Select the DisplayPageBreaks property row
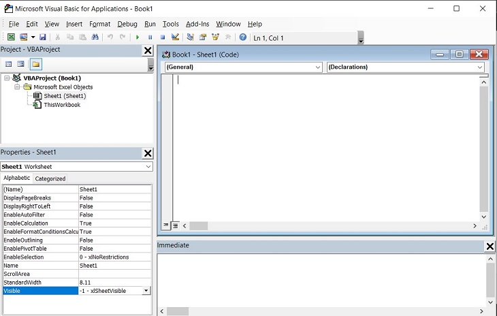 coord(77,197)
